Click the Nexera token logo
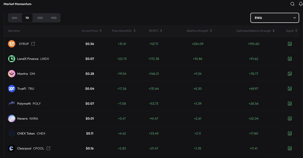Image resolution: width=303 pixels, height=158 pixels. 12,118
